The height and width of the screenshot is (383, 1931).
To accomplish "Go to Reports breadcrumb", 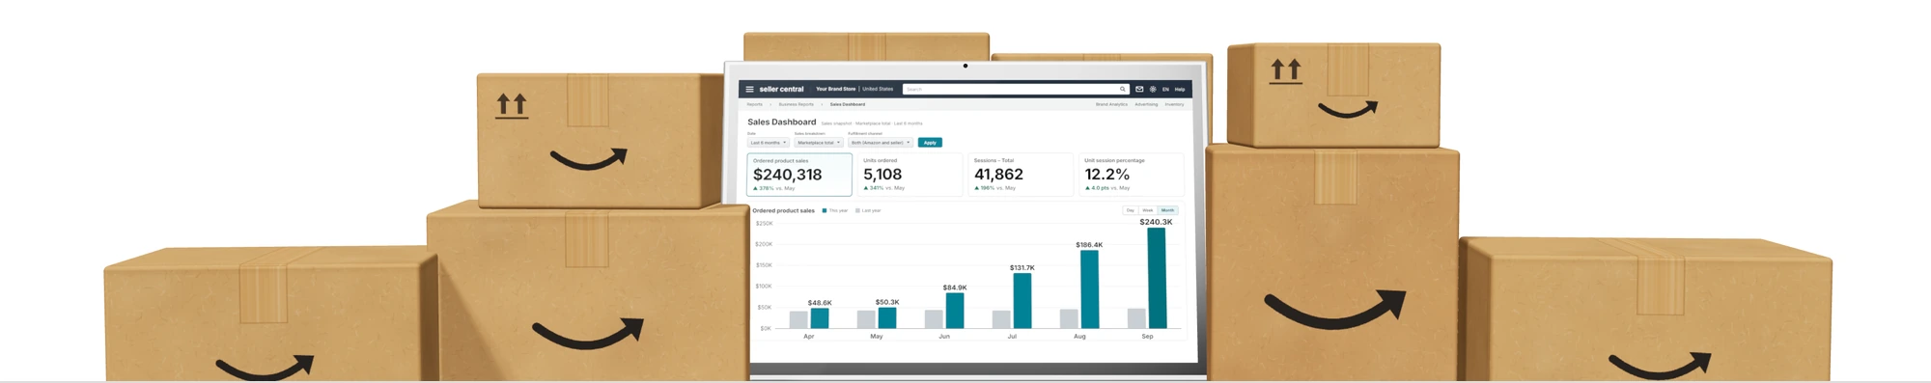I will click(755, 104).
